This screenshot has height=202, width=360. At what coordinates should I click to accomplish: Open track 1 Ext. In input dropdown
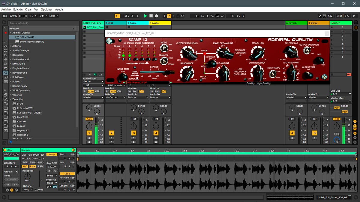click(x=93, y=81)
